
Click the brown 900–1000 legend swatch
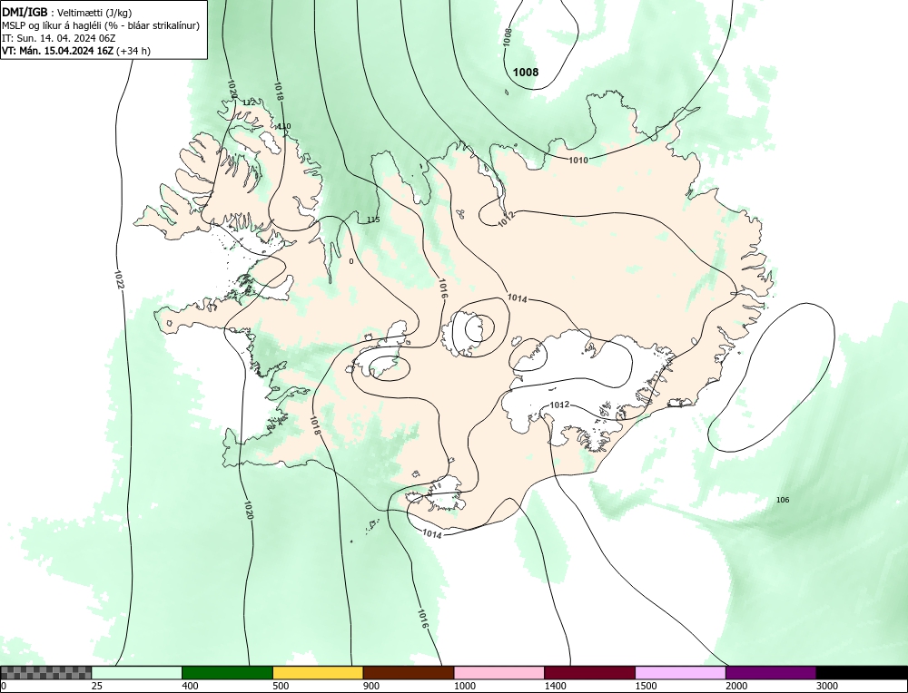coord(409,672)
